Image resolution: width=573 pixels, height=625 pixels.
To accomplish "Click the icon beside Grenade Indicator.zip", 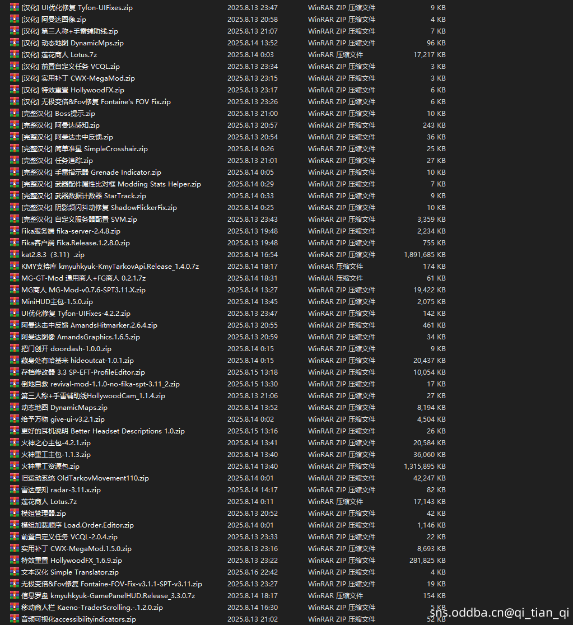I will pos(15,172).
